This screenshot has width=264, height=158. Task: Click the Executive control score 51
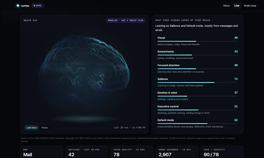[236, 106]
